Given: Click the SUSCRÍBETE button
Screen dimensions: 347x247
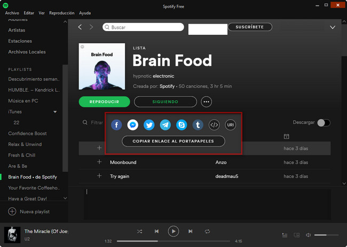Looking at the screenshot, I should coord(250,27).
